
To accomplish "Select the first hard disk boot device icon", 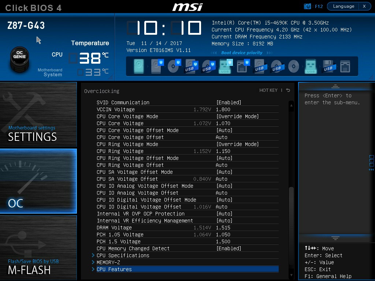I will tap(139, 66).
